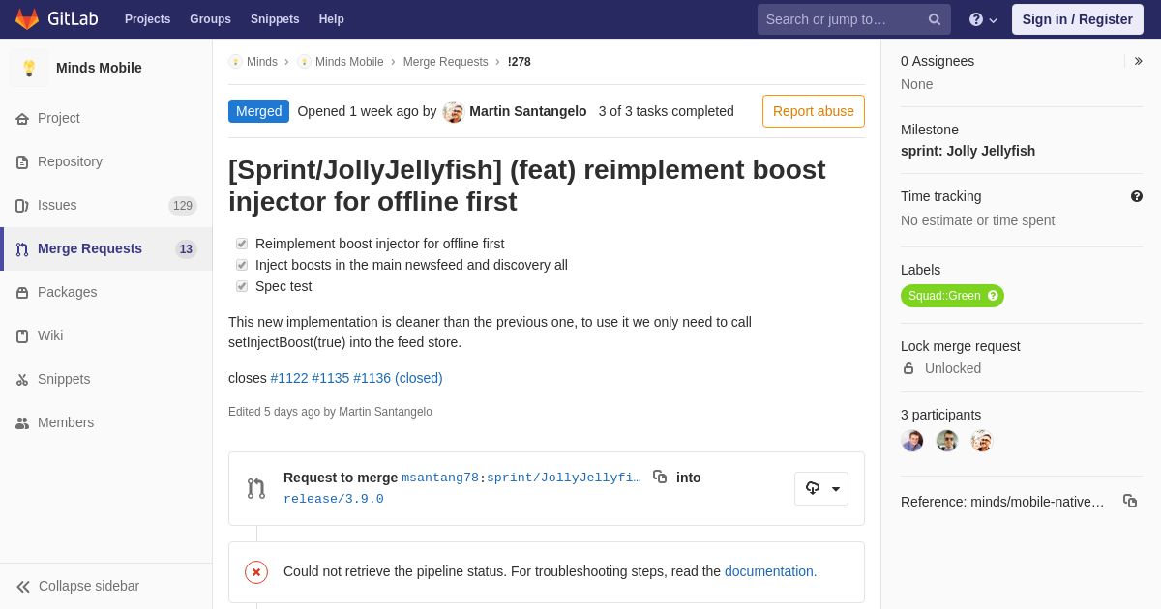The height and width of the screenshot is (609, 1161).
Task: Click the Martin Santangelo author link
Action: click(528, 111)
